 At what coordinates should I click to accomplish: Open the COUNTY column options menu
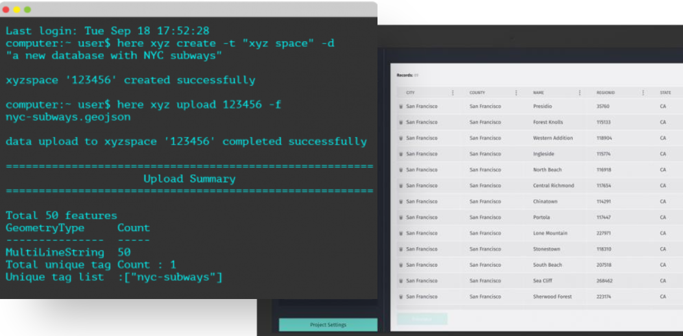[516, 93]
